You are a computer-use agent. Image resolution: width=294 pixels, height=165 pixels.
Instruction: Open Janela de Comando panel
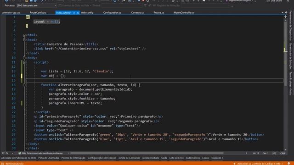tap(129, 158)
